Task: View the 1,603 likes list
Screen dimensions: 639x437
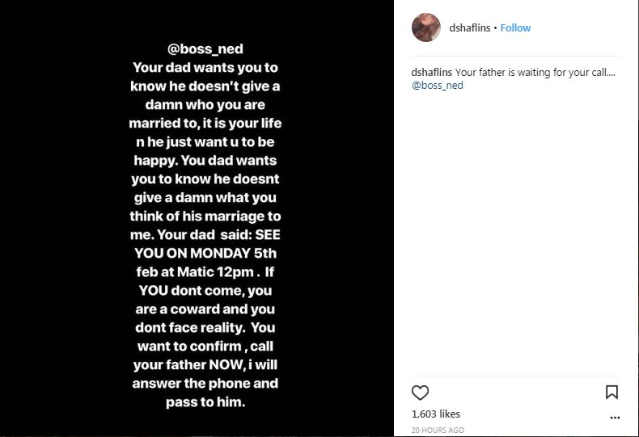Action: [x=435, y=414]
